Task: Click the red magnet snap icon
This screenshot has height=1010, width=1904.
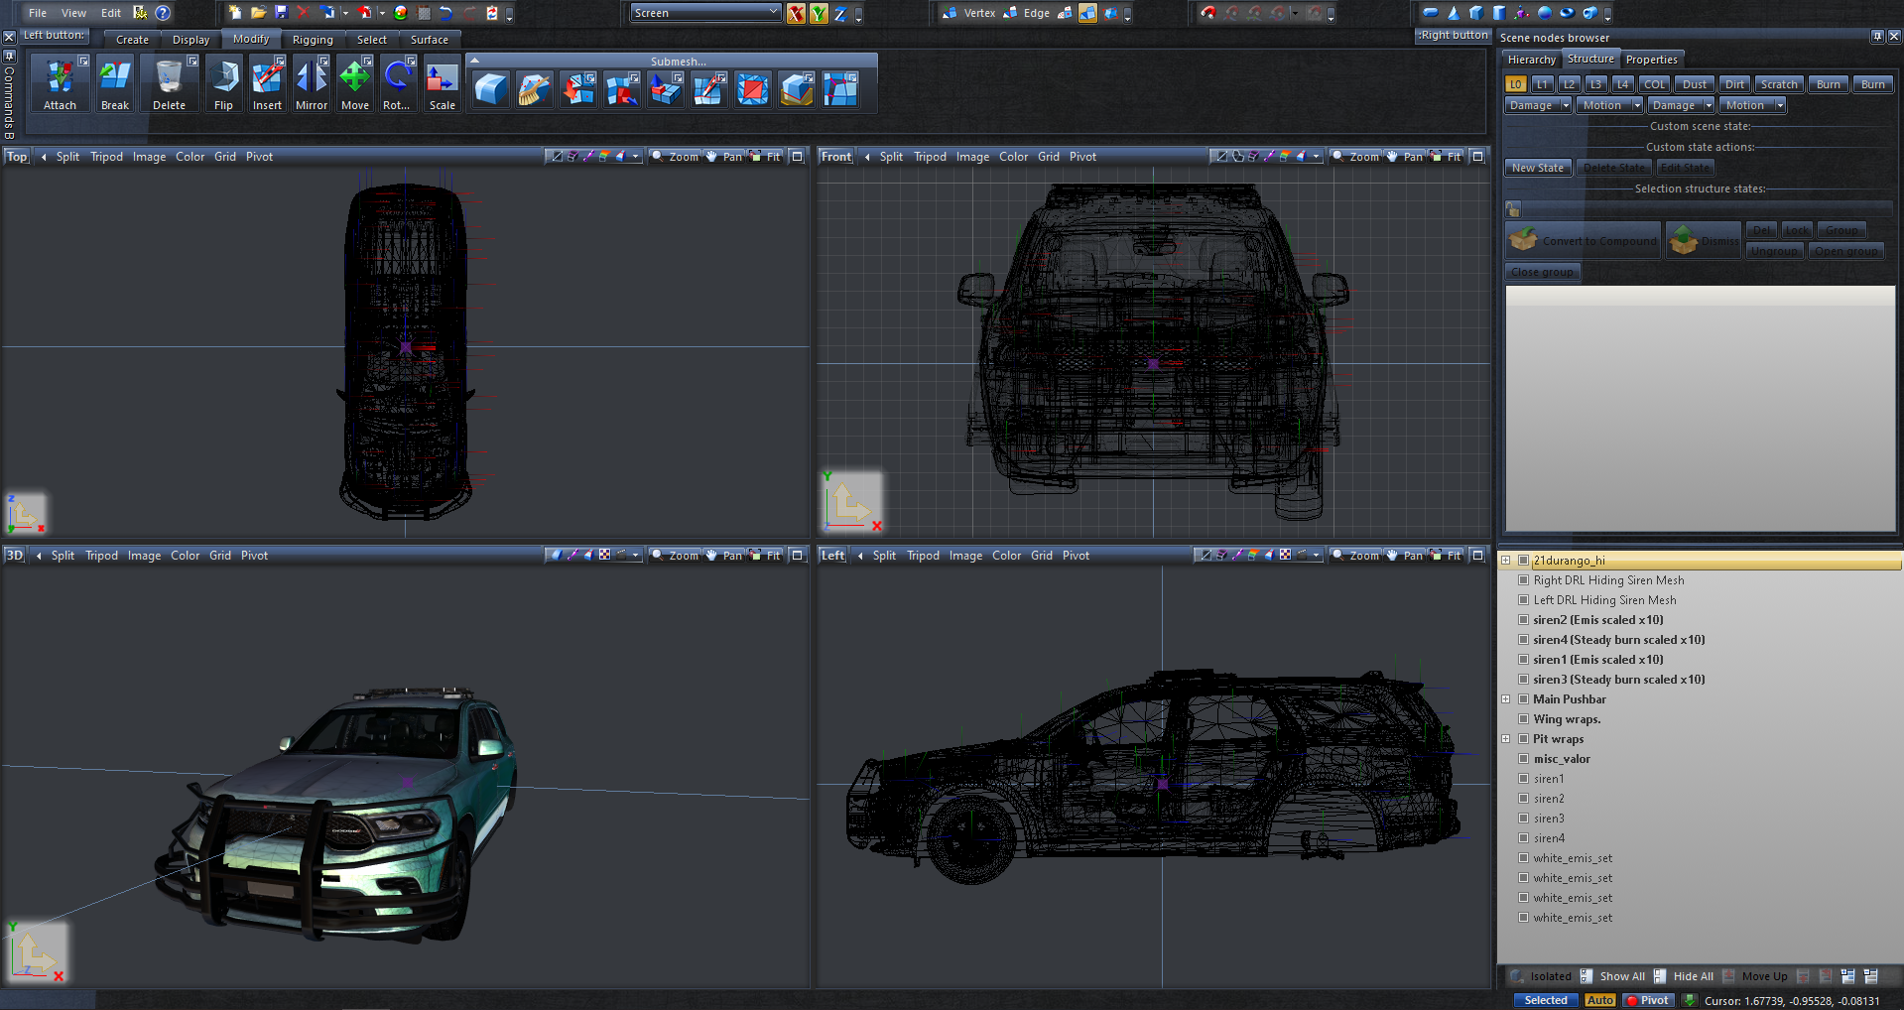Action: [1207, 13]
